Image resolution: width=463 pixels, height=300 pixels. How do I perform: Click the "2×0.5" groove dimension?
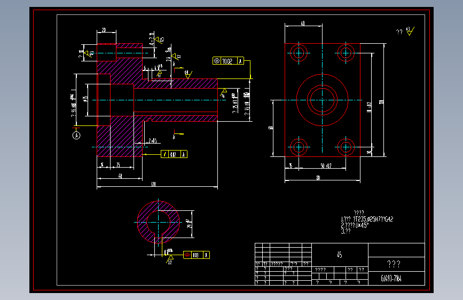click(x=153, y=141)
